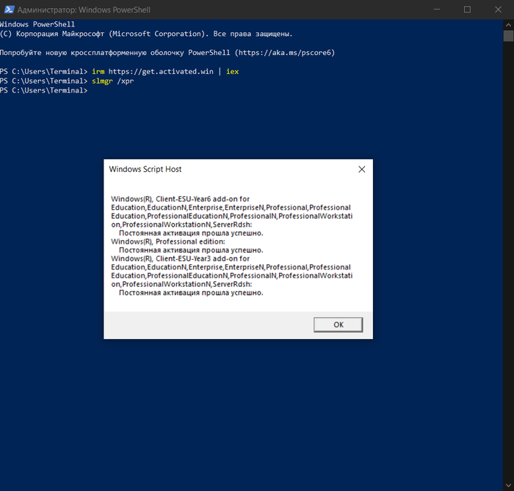Click the Client-ESU-Year3 add-on text
Viewport: 514px width, 491px height.
click(180, 258)
